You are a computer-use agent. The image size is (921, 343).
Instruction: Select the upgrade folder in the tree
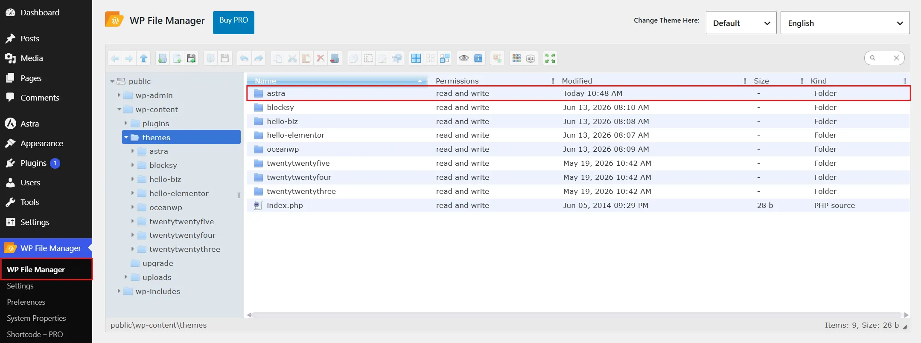coord(157,263)
